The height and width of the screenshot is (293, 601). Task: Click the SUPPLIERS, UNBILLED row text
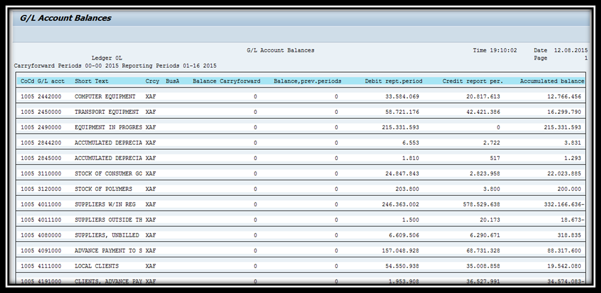(x=107, y=235)
